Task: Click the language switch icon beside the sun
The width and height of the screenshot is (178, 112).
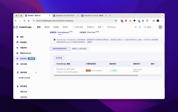Action: 140,27
